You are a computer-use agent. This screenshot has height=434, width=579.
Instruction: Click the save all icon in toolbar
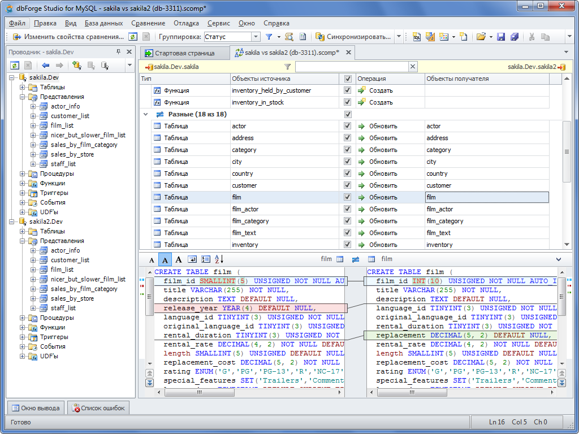pos(515,37)
